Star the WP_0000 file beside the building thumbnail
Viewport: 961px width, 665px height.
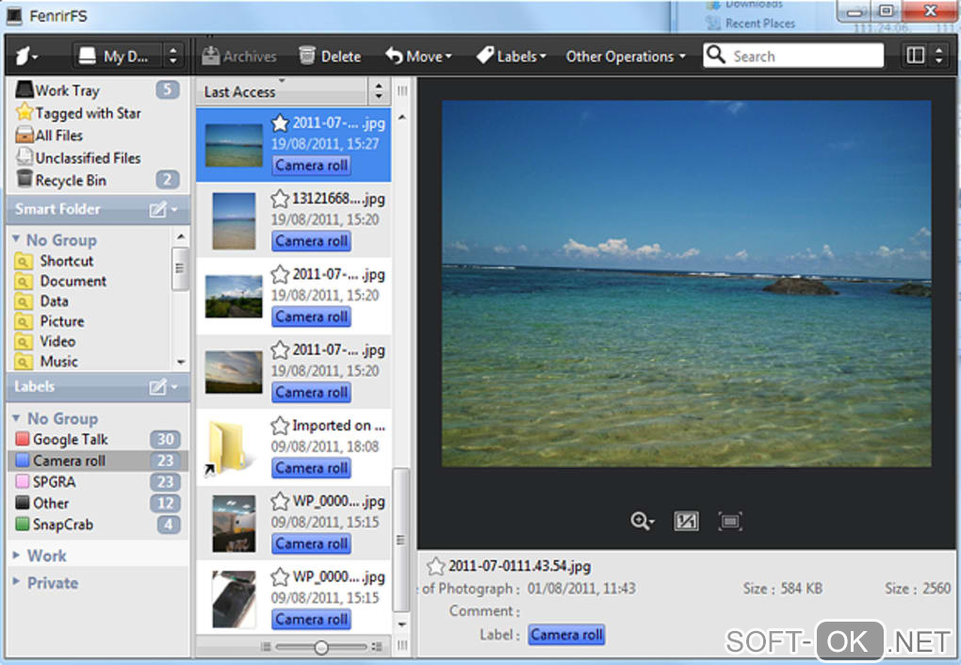280,501
